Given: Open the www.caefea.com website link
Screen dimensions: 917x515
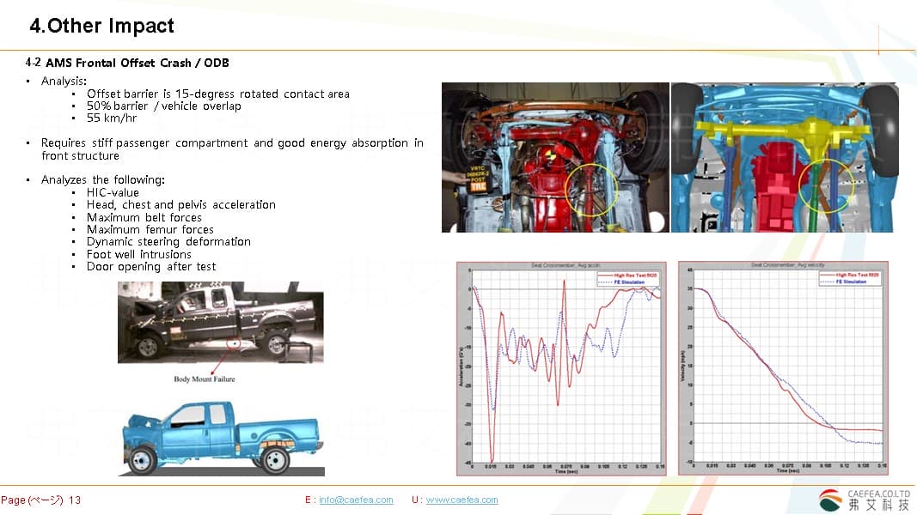Looking at the screenshot, I should 462,500.
